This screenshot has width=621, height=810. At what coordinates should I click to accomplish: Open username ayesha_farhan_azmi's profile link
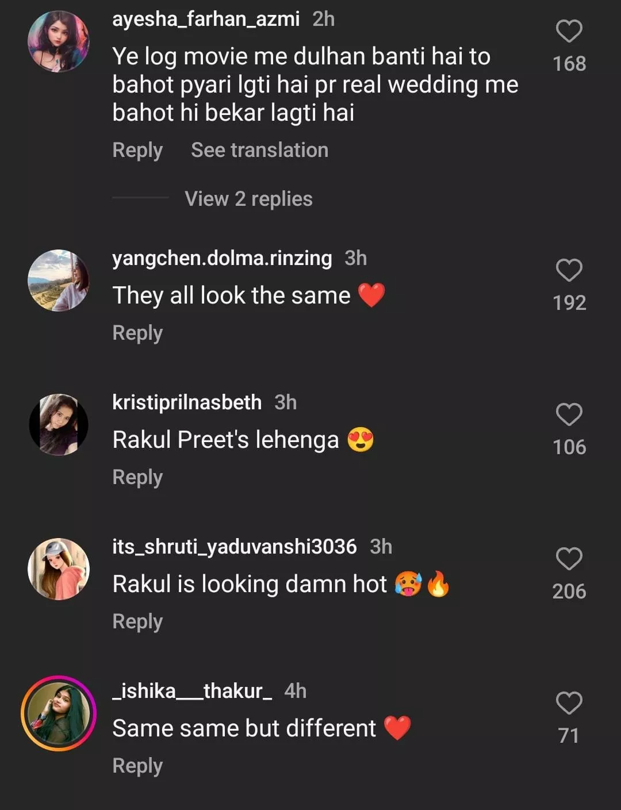(206, 19)
